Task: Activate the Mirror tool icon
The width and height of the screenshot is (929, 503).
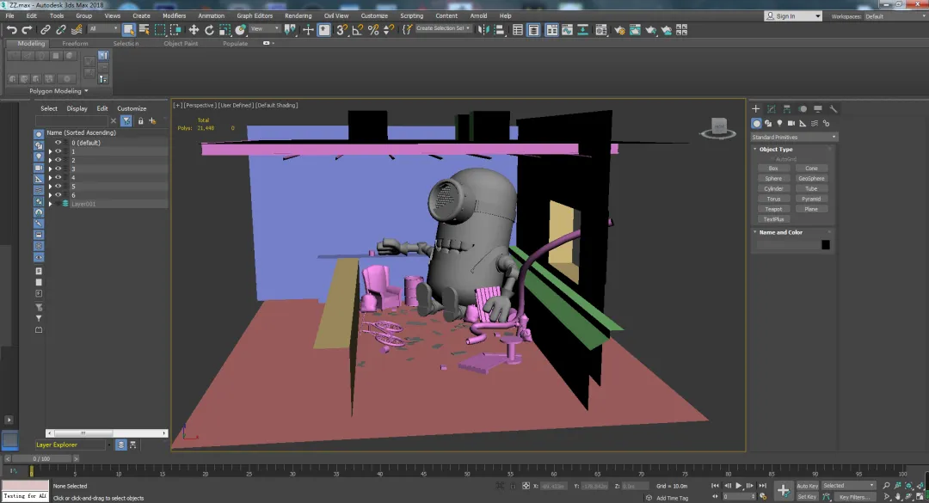Action: click(484, 30)
